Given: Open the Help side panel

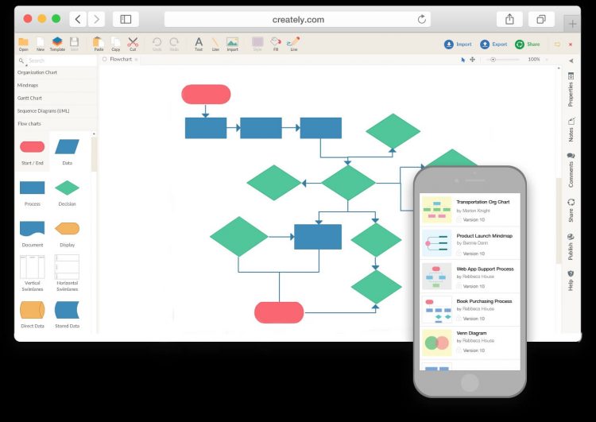Looking at the screenshot, I should coord(571,281).
